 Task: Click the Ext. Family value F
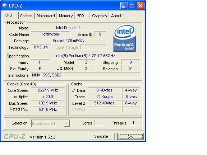coord(40,69)
